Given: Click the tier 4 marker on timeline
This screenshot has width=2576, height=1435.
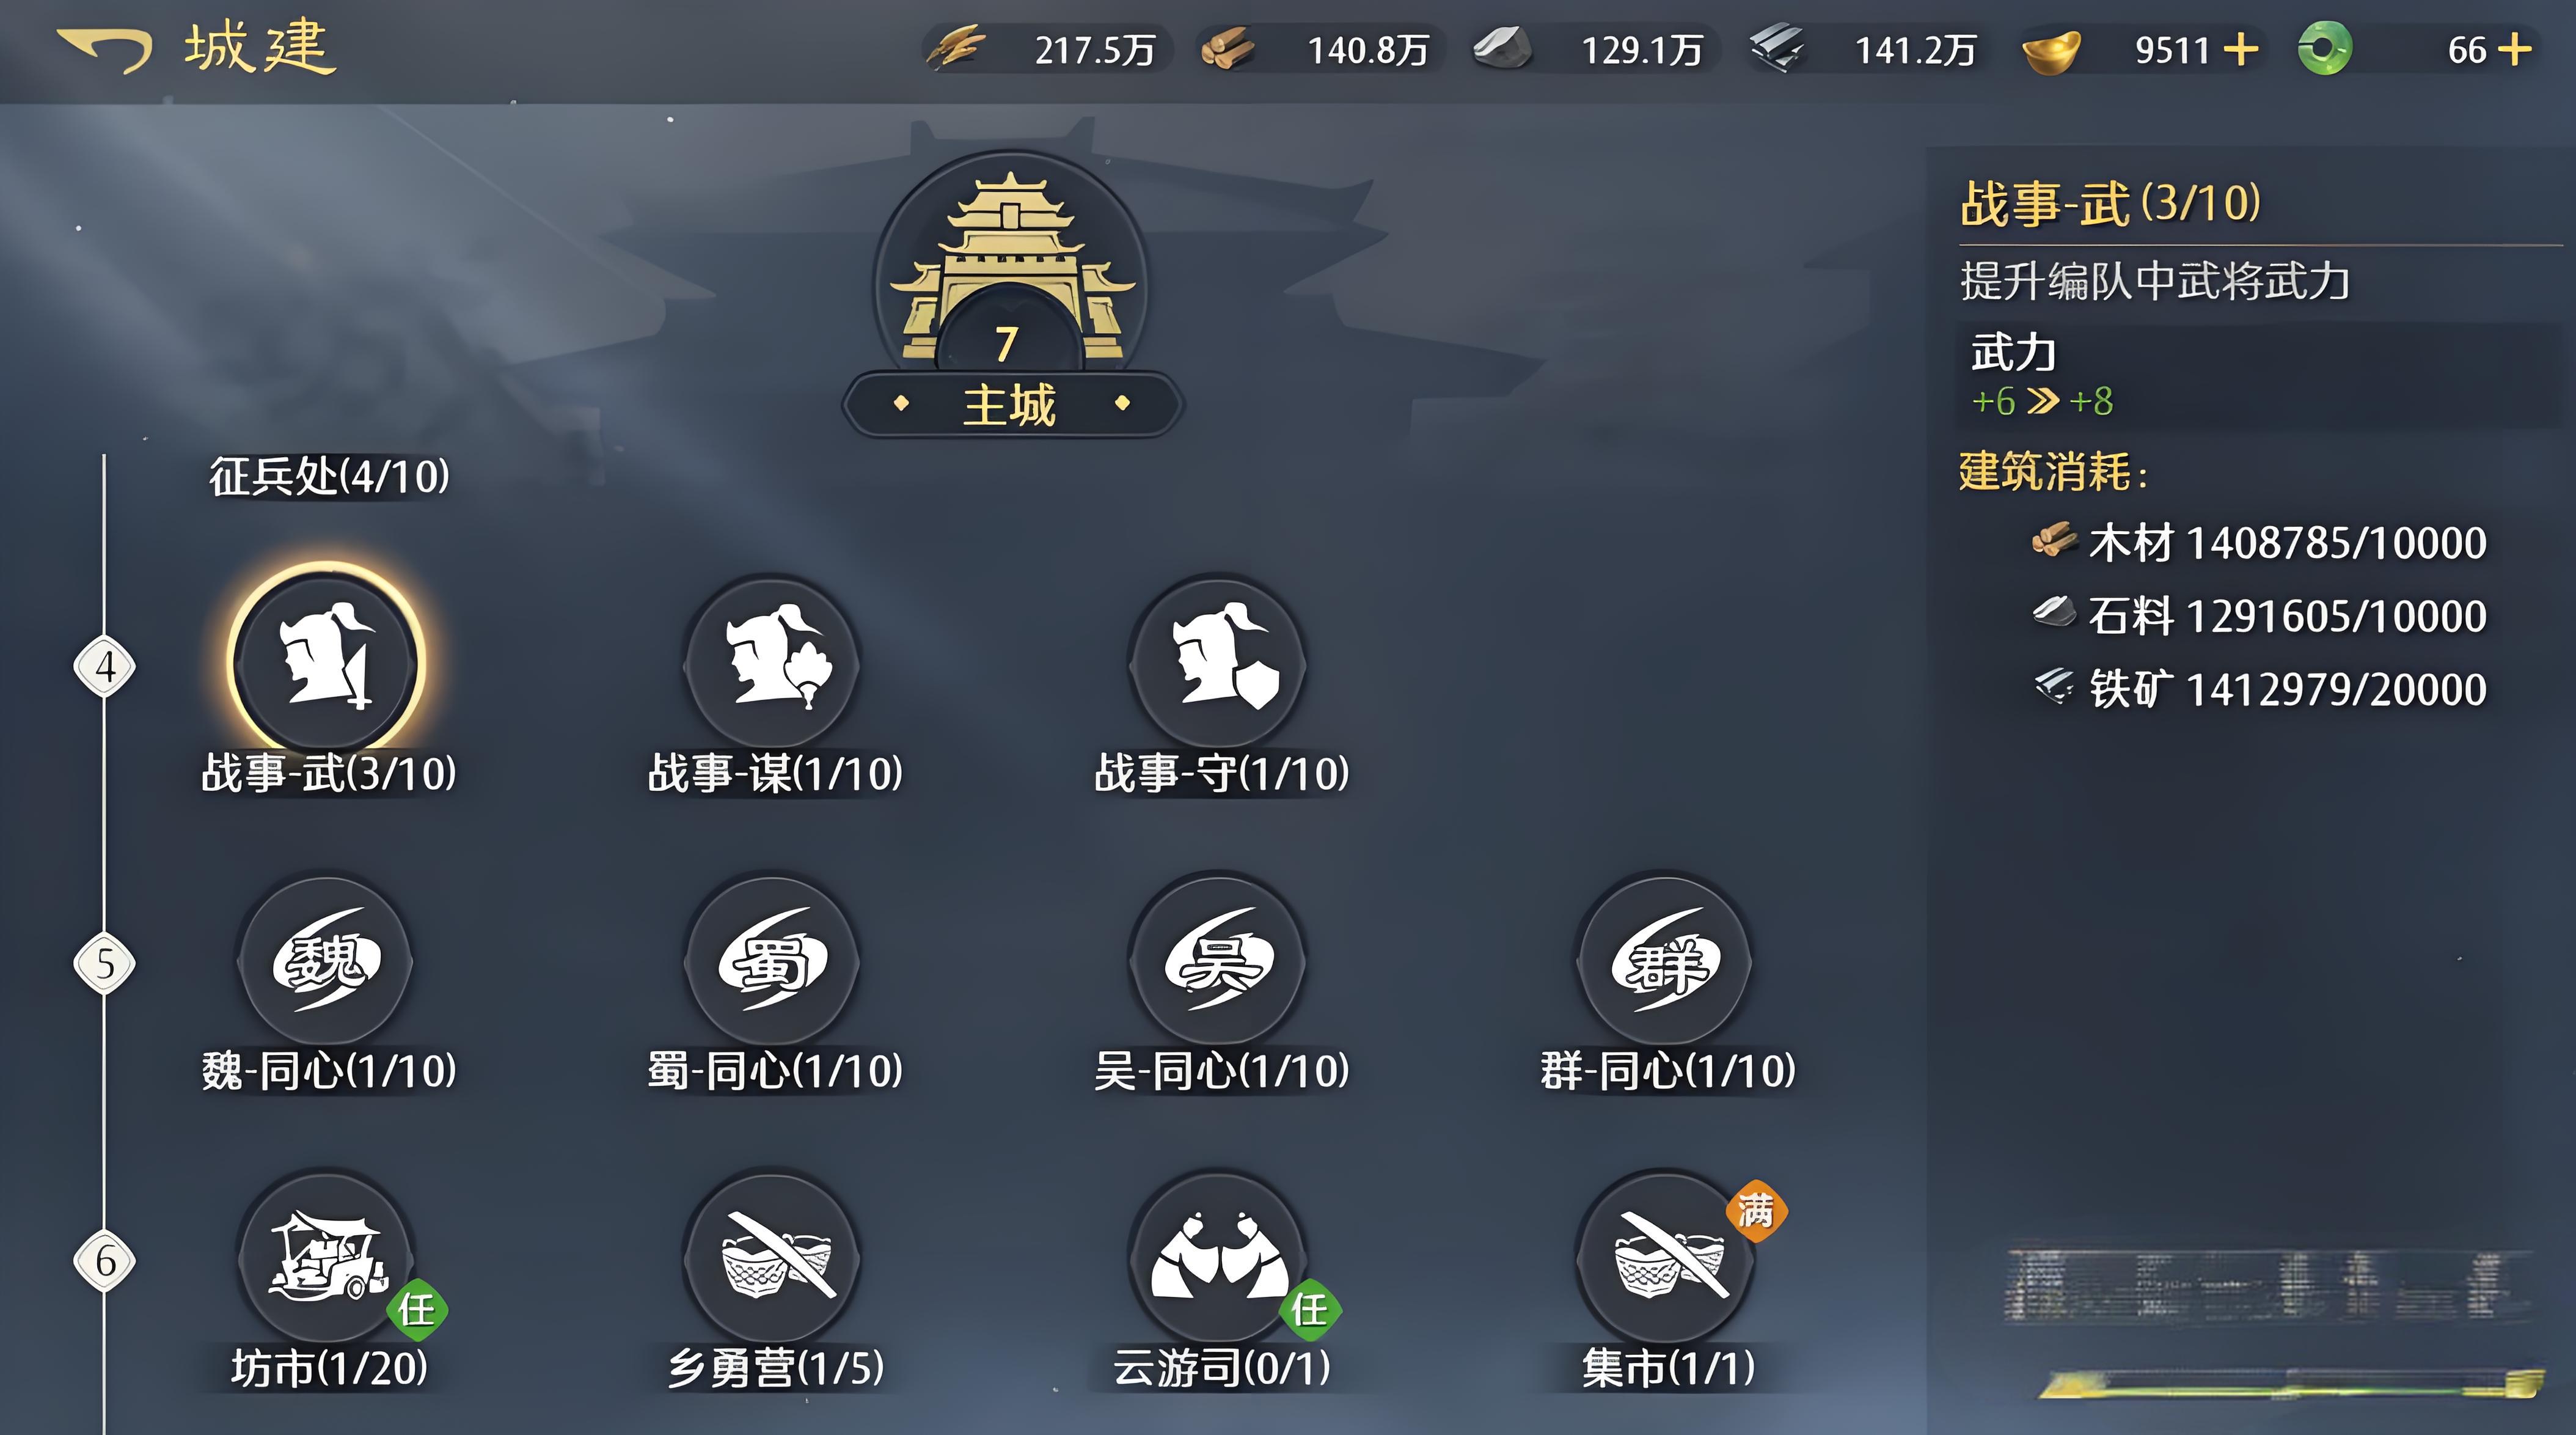Looking at the screenshot, I should coord(105,667).
